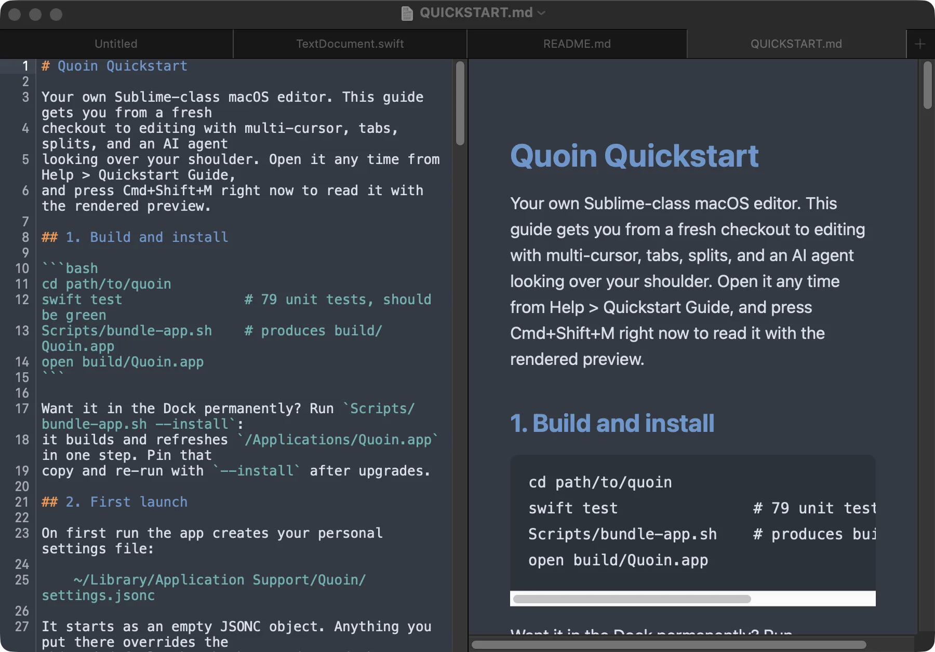Switch to the TextDocument.swift tab

pyautogui.click(x=350, y=44)
